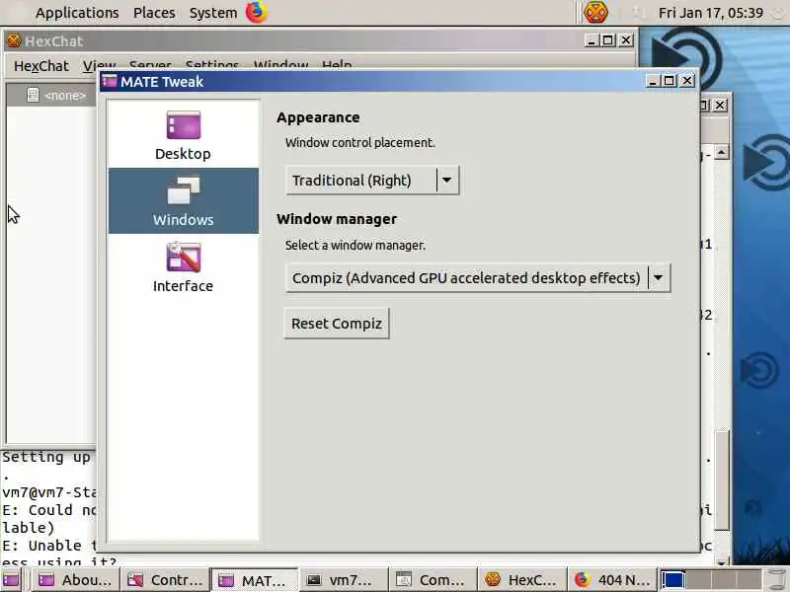Click the HexChat tray icon in top panel

click(595, 12)
